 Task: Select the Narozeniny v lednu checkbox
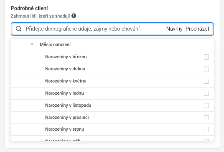click(x=206, y=93)
